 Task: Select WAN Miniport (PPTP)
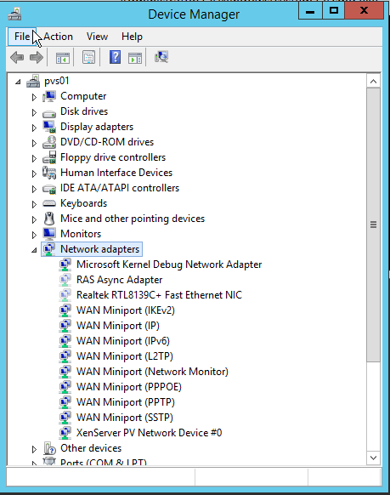pos(126,402)
